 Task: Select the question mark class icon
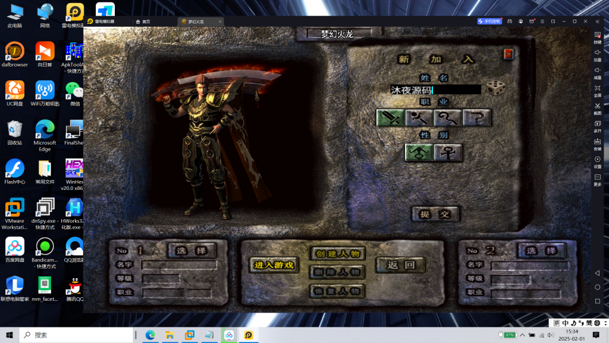click(x=477, y=118)
